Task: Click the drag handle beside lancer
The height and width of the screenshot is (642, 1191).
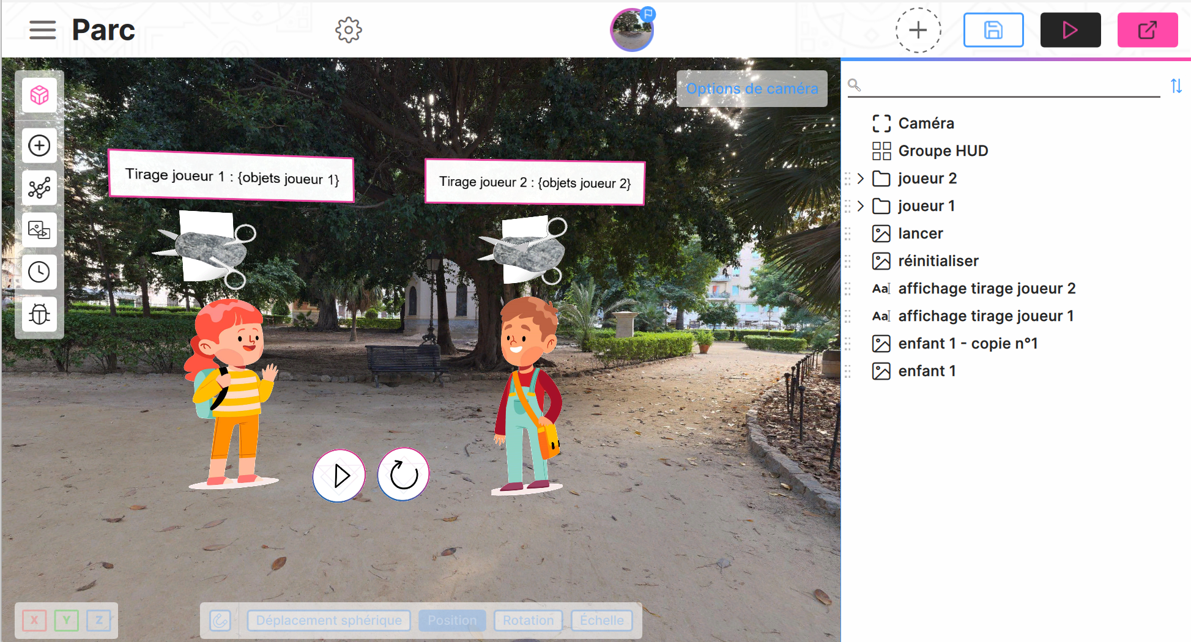Action: pos(848,234)
